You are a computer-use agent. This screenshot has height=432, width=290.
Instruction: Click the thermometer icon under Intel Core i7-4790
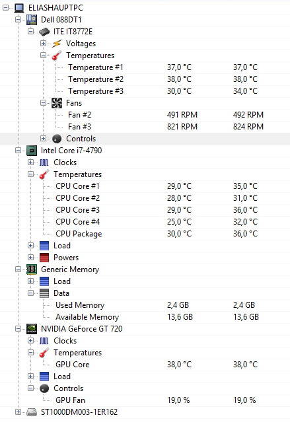[x=44, y=174]
